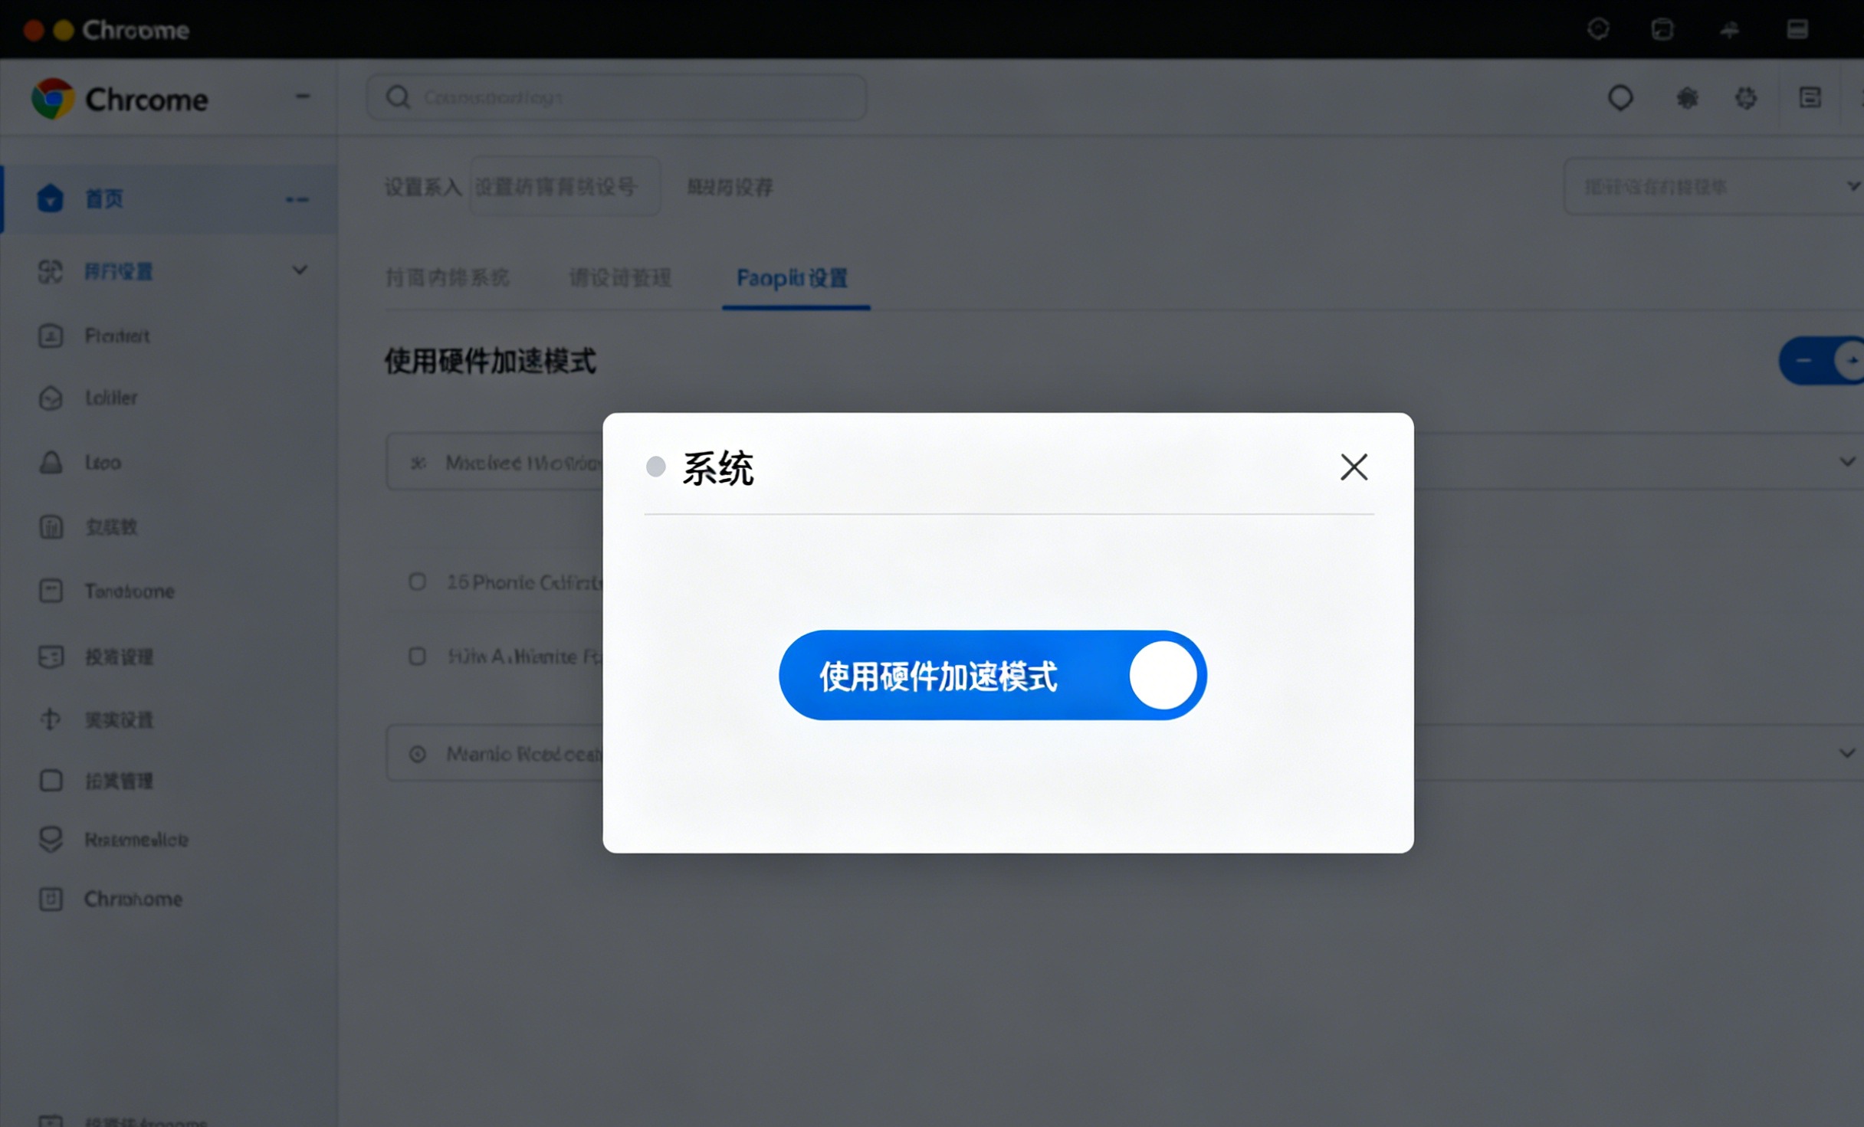Close the 系统 dialog
The width and height of the screenshot is (1864, 1127).
[x=1354, y=467]
